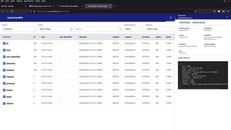231x130 pixels.
Task: Open the Tools menu
Action: click(38, 1)
